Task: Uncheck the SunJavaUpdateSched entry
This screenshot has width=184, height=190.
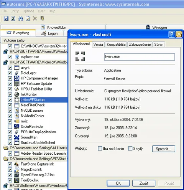Action: tap(10, 143)
